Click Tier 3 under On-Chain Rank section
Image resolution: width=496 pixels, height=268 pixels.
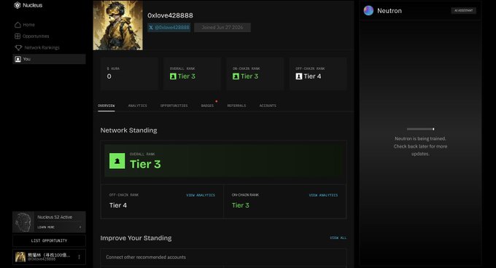coord(241,205)
